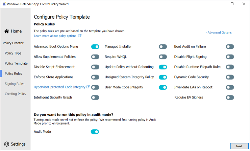Image resolution: width=250 pixels, height=151 pixels.
Task: Open Learn more about policy options link
Action: coord(55,36)
